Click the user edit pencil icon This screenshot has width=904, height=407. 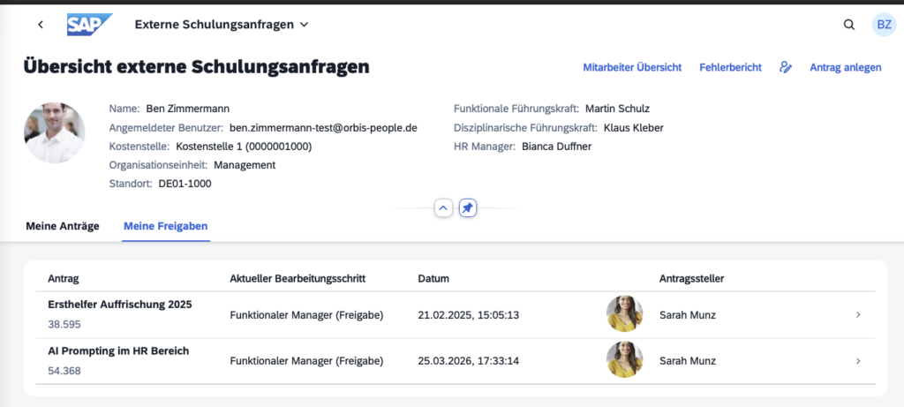[786, 67]
